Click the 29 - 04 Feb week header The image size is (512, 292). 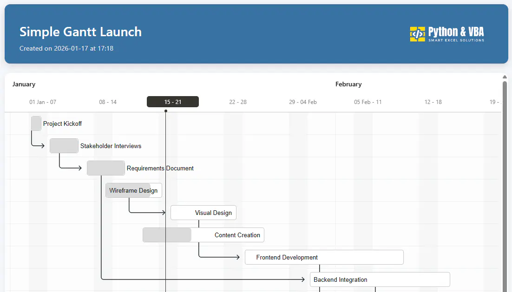tap(303, 102)
